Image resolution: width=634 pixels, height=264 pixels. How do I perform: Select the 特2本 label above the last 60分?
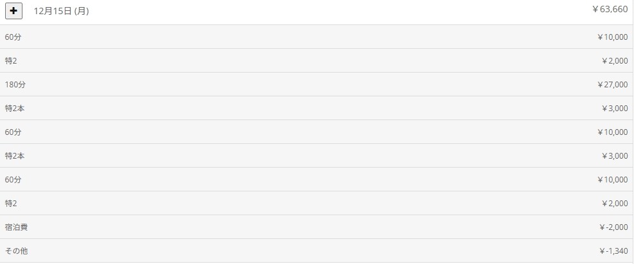(15, 156)
